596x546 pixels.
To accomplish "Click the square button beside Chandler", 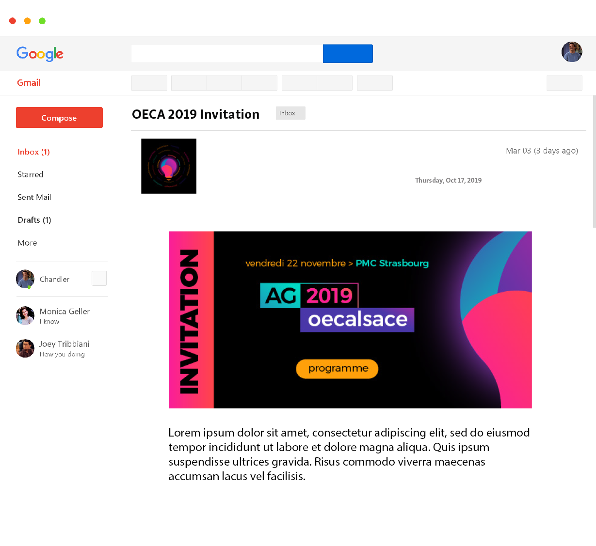I will tap(99, 279).
